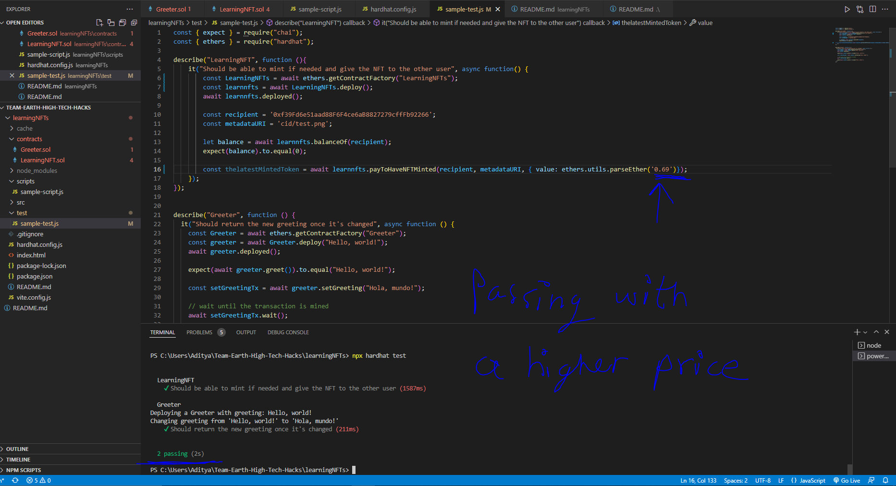Click the Close All Editors icon

134,23
